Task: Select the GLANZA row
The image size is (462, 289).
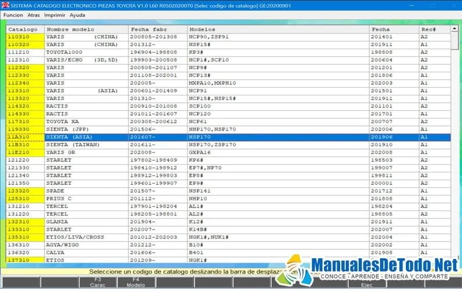Action: [x=228, y=222]
